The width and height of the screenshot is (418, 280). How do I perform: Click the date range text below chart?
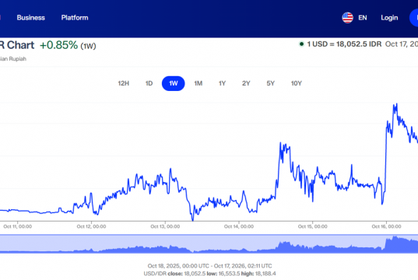(x=210, y=266)
